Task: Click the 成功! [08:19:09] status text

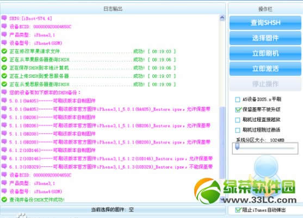Action: [x=154, y=84]
